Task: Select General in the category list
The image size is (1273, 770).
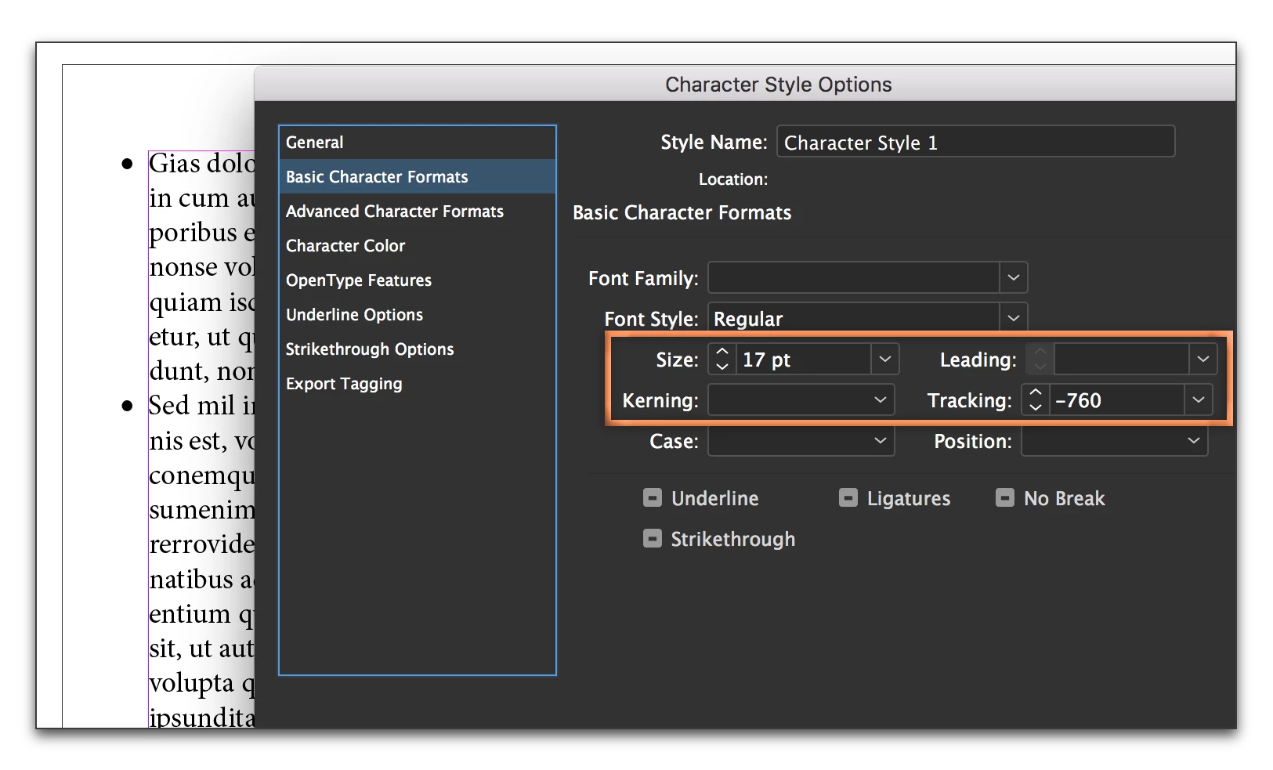Action: pos(417,143)
